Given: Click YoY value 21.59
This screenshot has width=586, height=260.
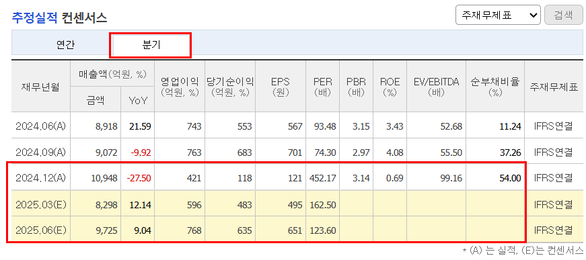Looking at the screenshot, I should tap(140, 126).
